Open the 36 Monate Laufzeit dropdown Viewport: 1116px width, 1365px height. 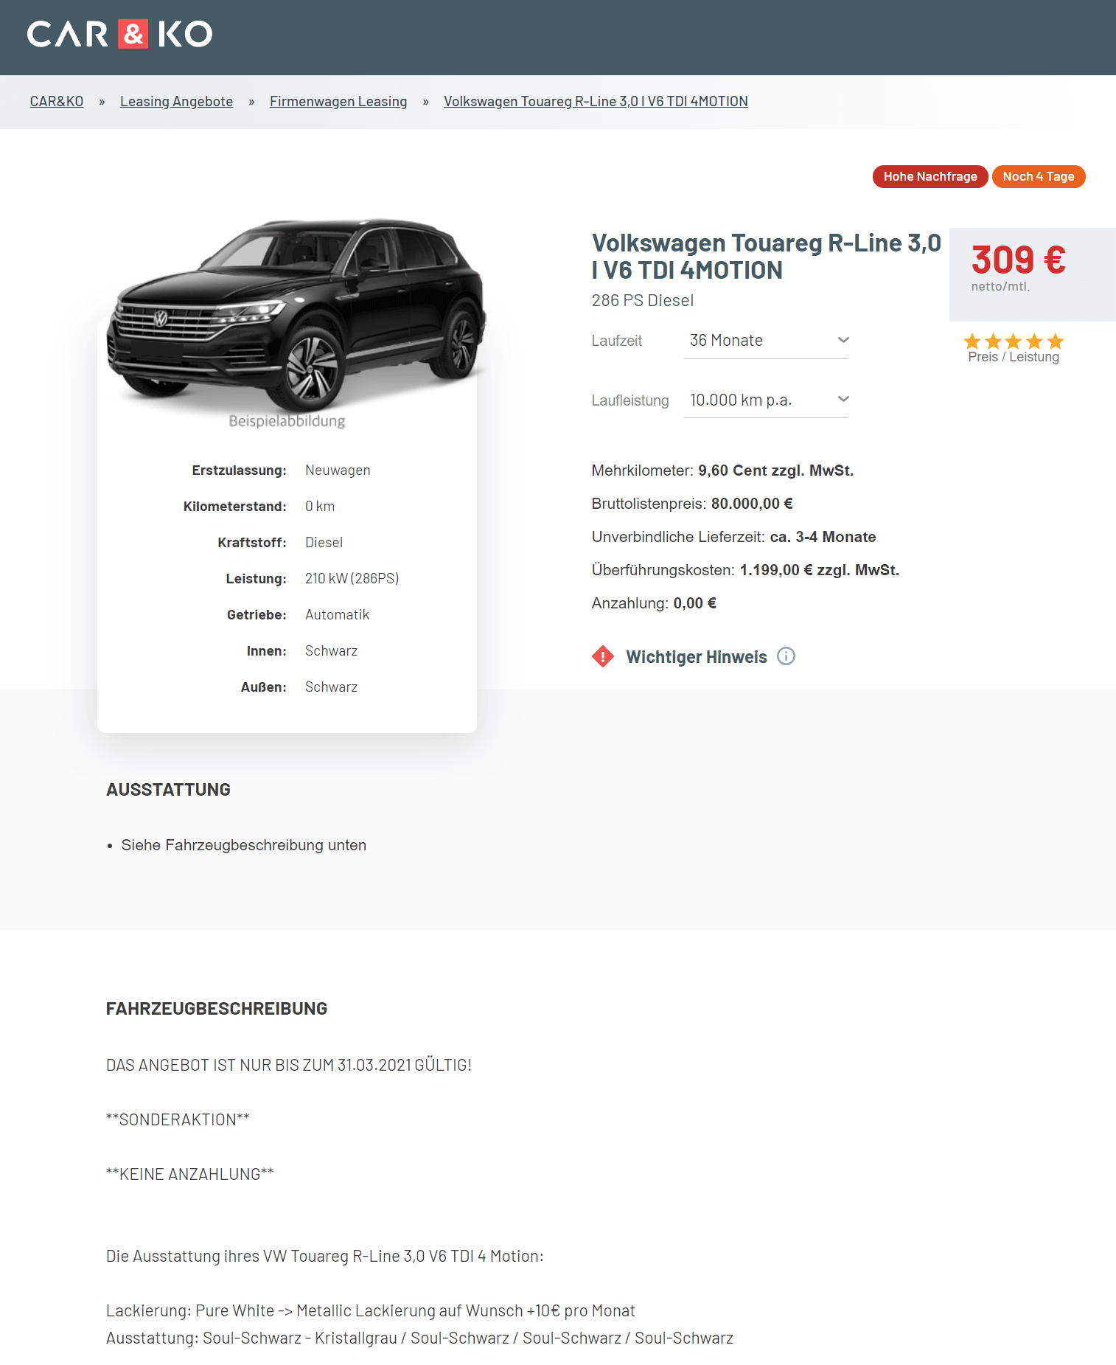point(767,341)
